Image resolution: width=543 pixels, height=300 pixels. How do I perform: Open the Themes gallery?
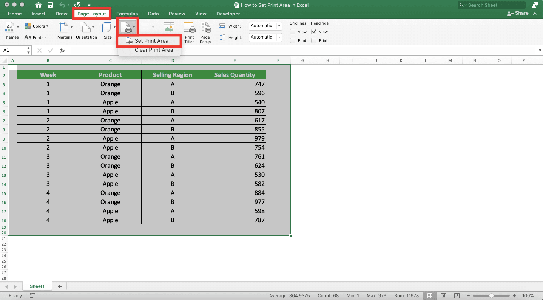click(x=11, y=31)
